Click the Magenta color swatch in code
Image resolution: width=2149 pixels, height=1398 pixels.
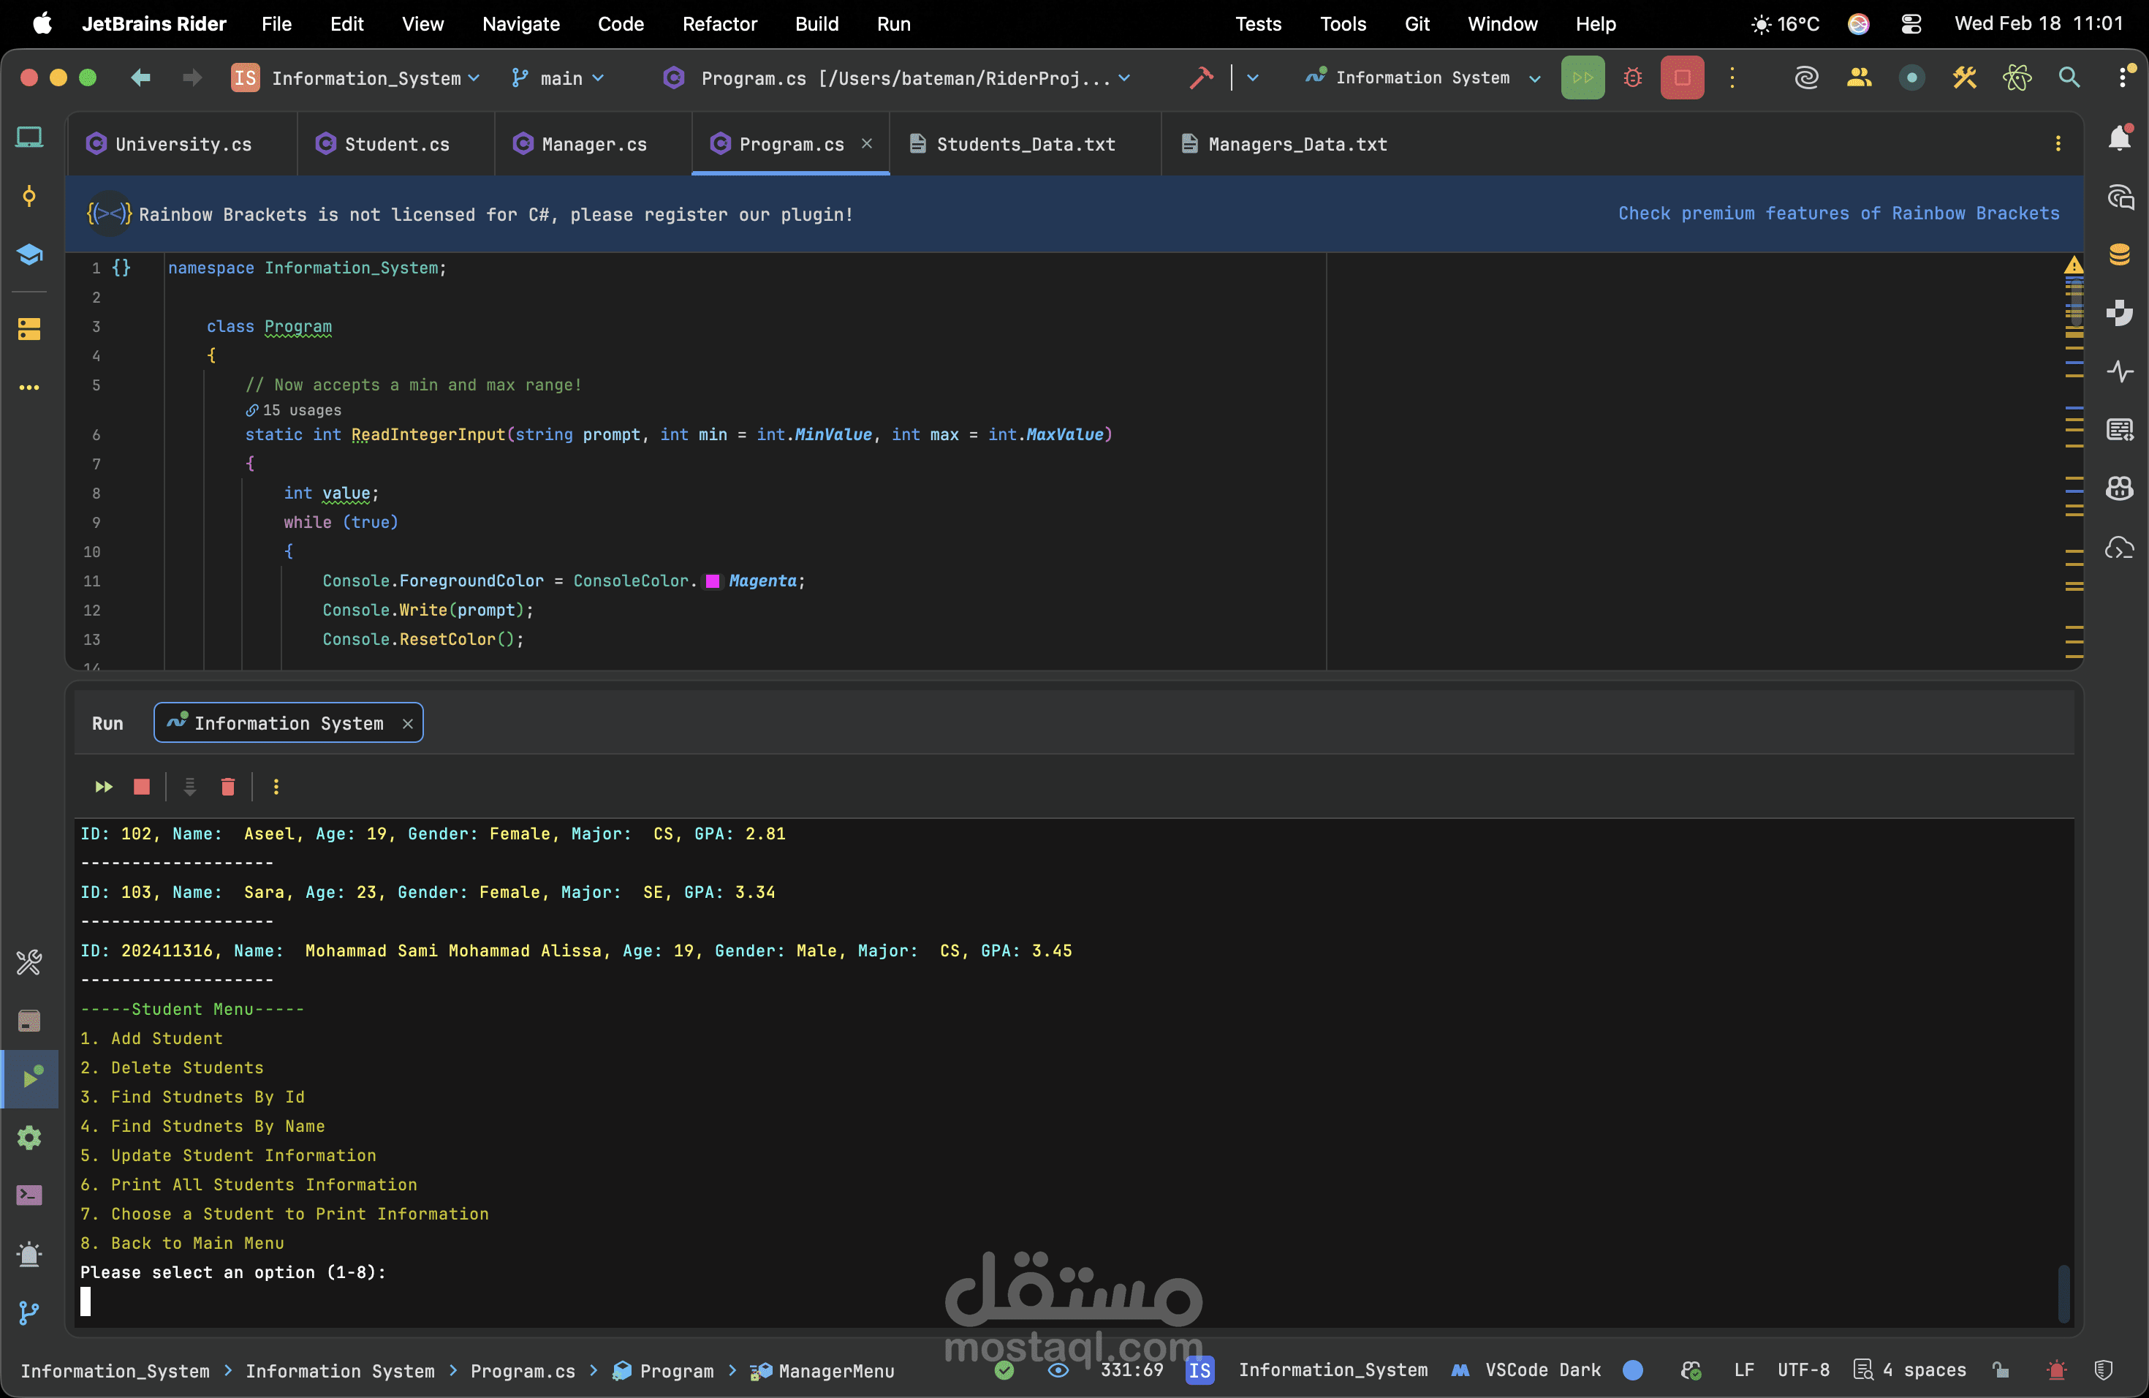[x=713, y=581]
